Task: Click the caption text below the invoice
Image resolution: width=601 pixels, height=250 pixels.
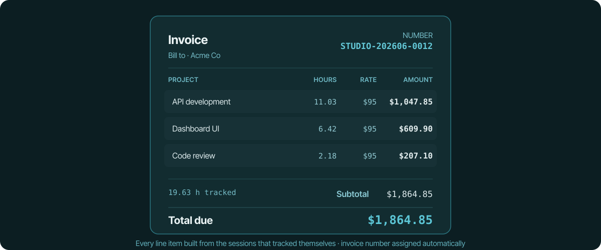Action: (x=300, y=243)
